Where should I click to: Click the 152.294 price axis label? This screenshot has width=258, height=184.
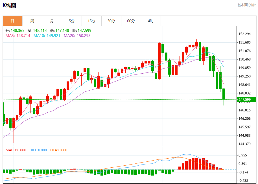pos(244,34)
